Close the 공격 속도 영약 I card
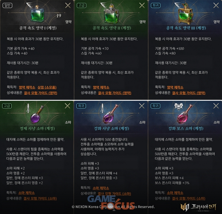 (x=68, y=5)
